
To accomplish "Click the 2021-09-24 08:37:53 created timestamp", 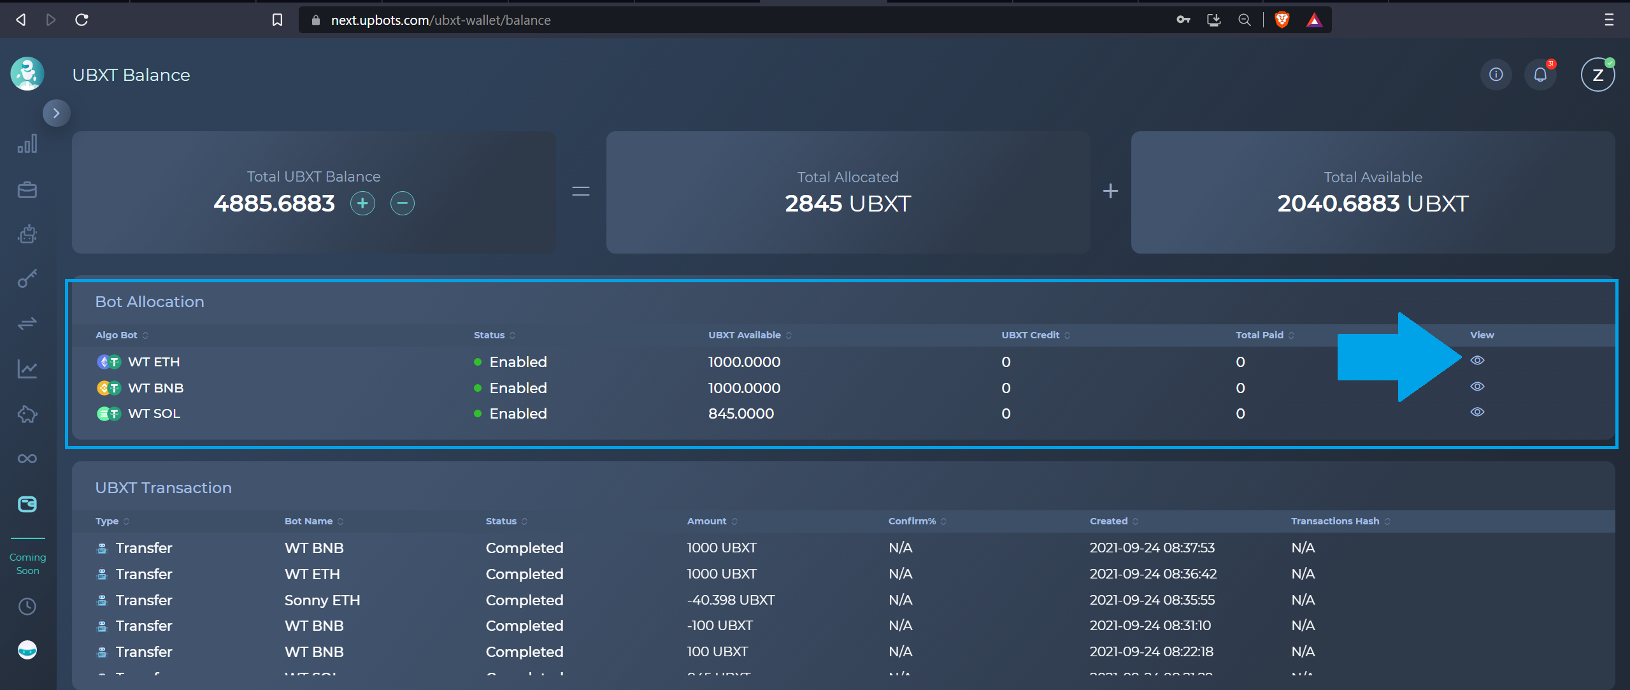I will (x=1152, y=548).
